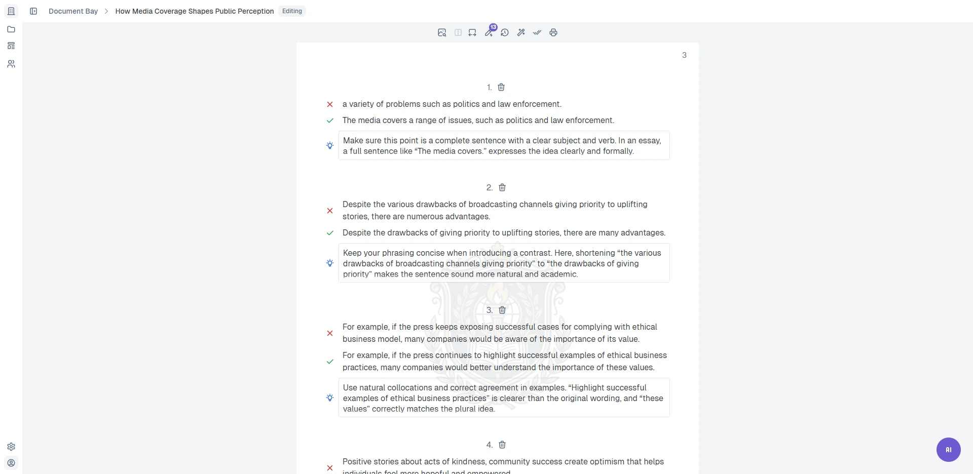
Task: Open version history clock icon
Action: (505, 32)
